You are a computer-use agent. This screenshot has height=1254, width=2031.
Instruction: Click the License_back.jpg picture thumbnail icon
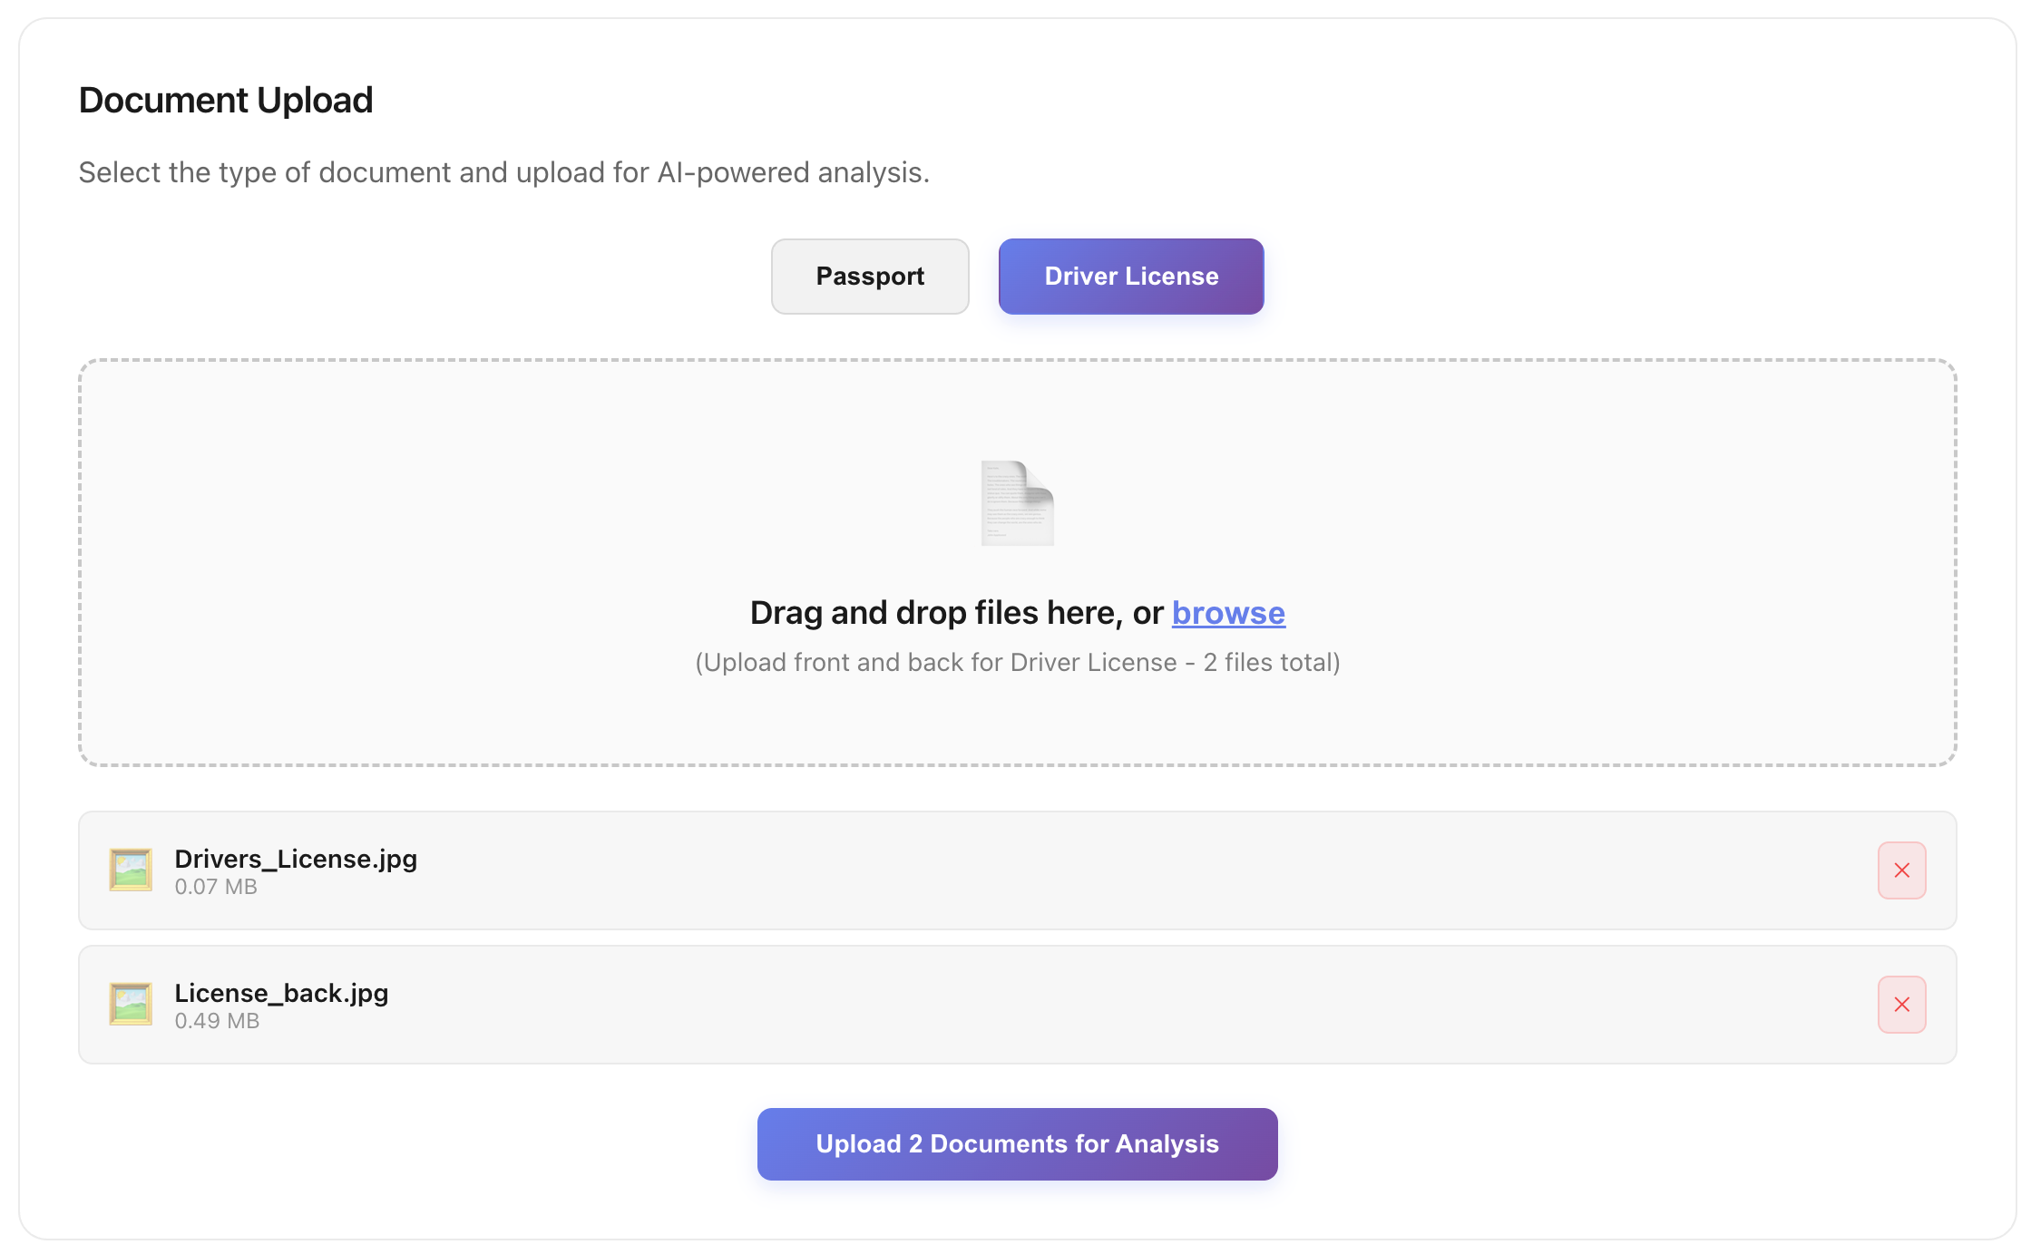coord(131,1004)
